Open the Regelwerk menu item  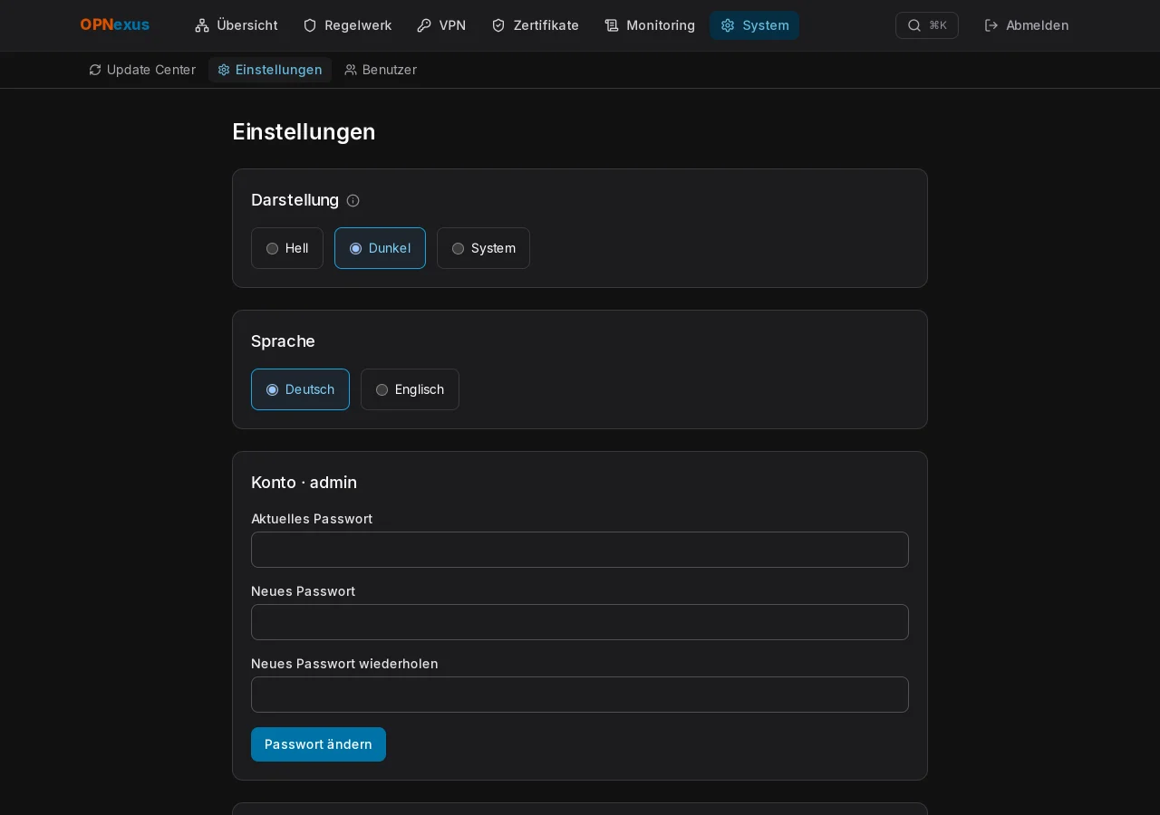[x=347, y=25]
